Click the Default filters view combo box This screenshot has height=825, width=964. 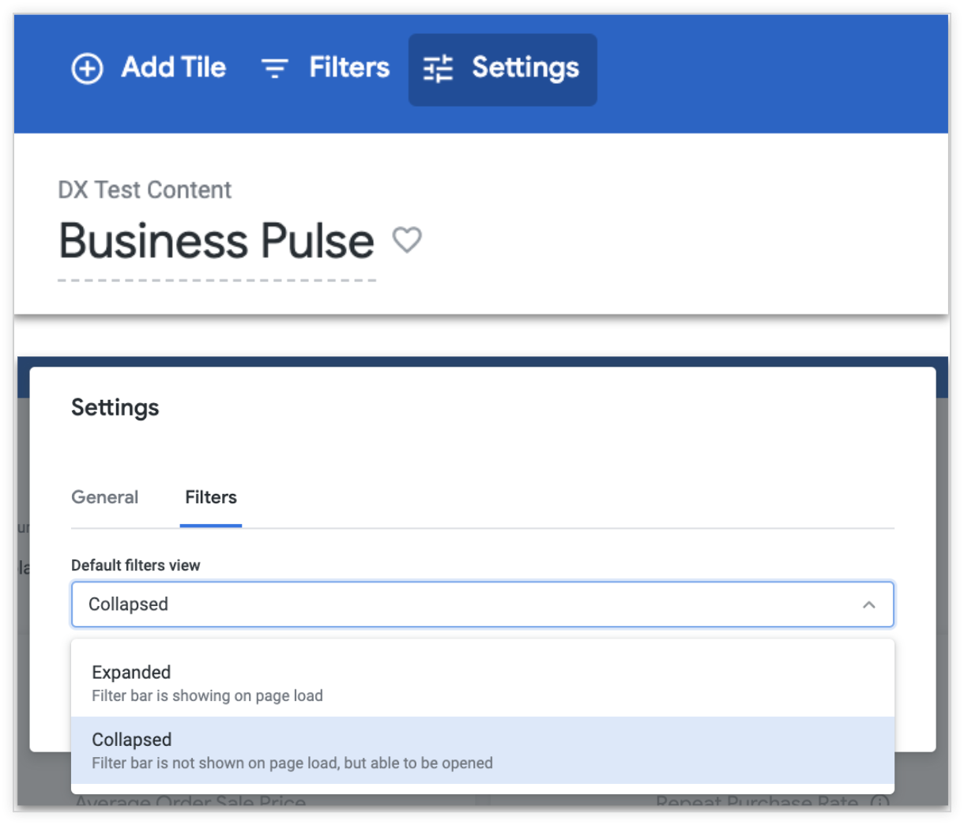tap(474, 605)
